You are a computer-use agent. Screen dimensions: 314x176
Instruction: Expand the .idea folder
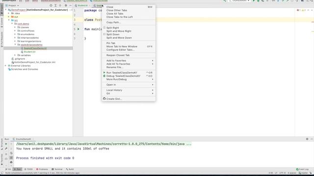[x=9, y=13]
